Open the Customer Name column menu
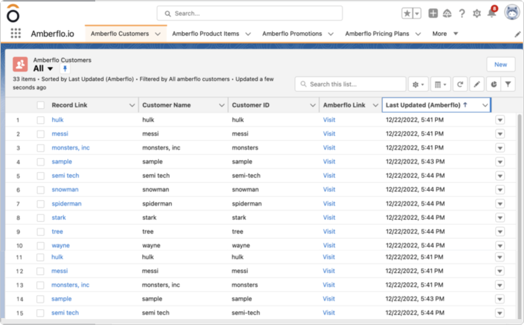The image size is (524, 325). (x=221, y=105)
